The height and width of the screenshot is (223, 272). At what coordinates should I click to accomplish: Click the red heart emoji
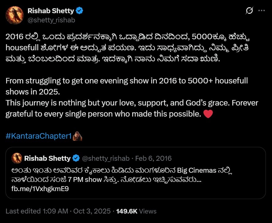pos(208,114)
